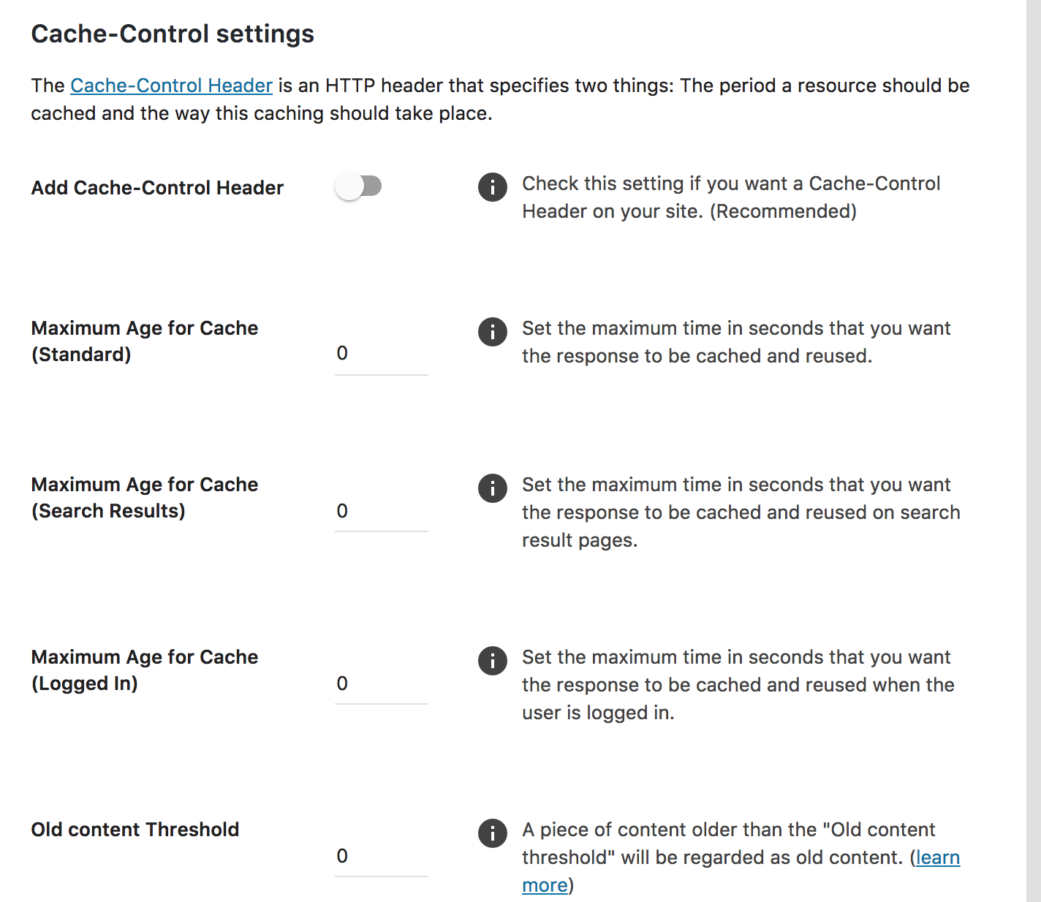The image size is (1041, 902).
Task: Click the 'Check this setting' recommended help text
Action: point(731,197)
